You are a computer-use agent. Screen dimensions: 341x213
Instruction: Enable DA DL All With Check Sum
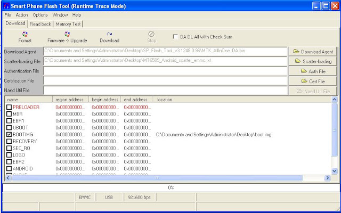[x=175, y=37]
